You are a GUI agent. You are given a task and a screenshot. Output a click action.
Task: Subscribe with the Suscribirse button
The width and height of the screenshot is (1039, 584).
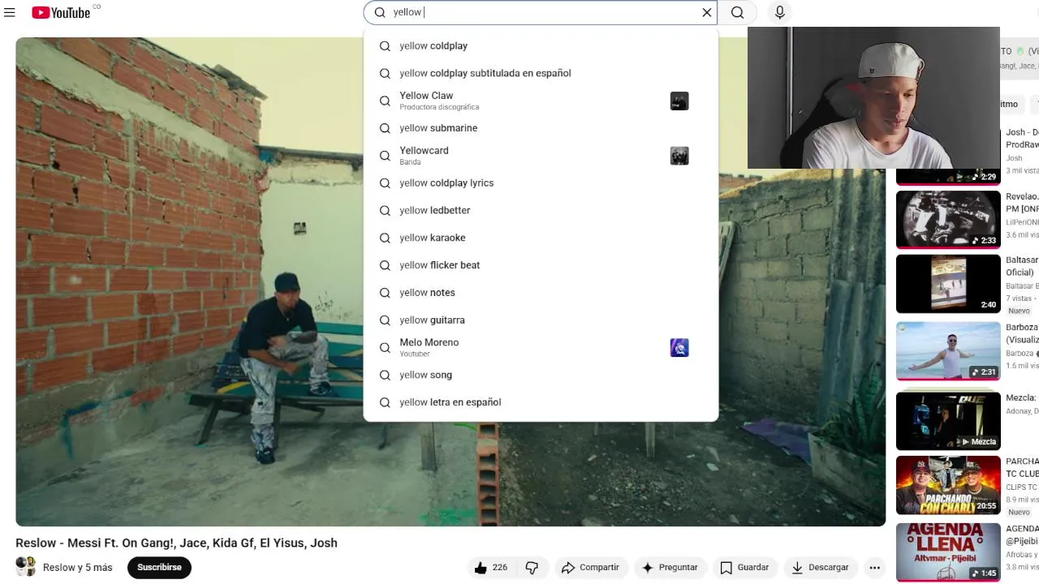[x=159, y=568]
